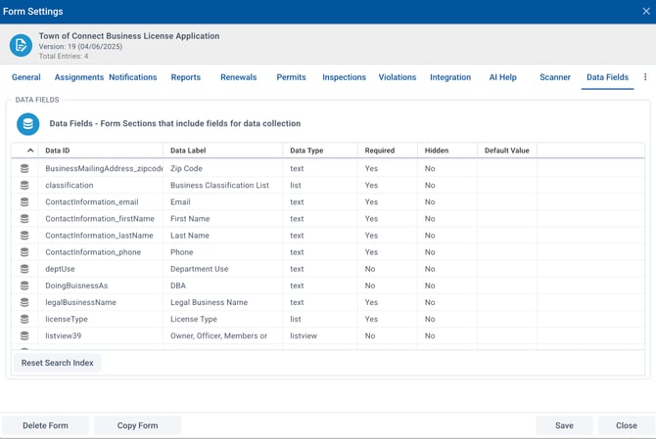This screenshot has height=439, width=656.
Task: Sort table by Data ID column
Action: pyautogui.click(x=58, y=151)
